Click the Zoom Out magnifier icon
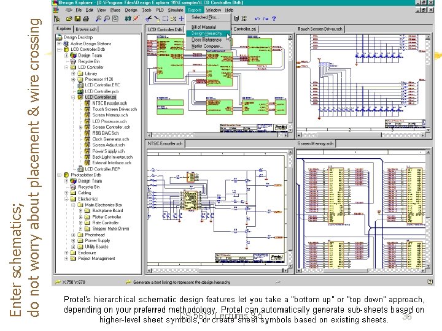This screenshot has height=331, width=442. [107, 18]
